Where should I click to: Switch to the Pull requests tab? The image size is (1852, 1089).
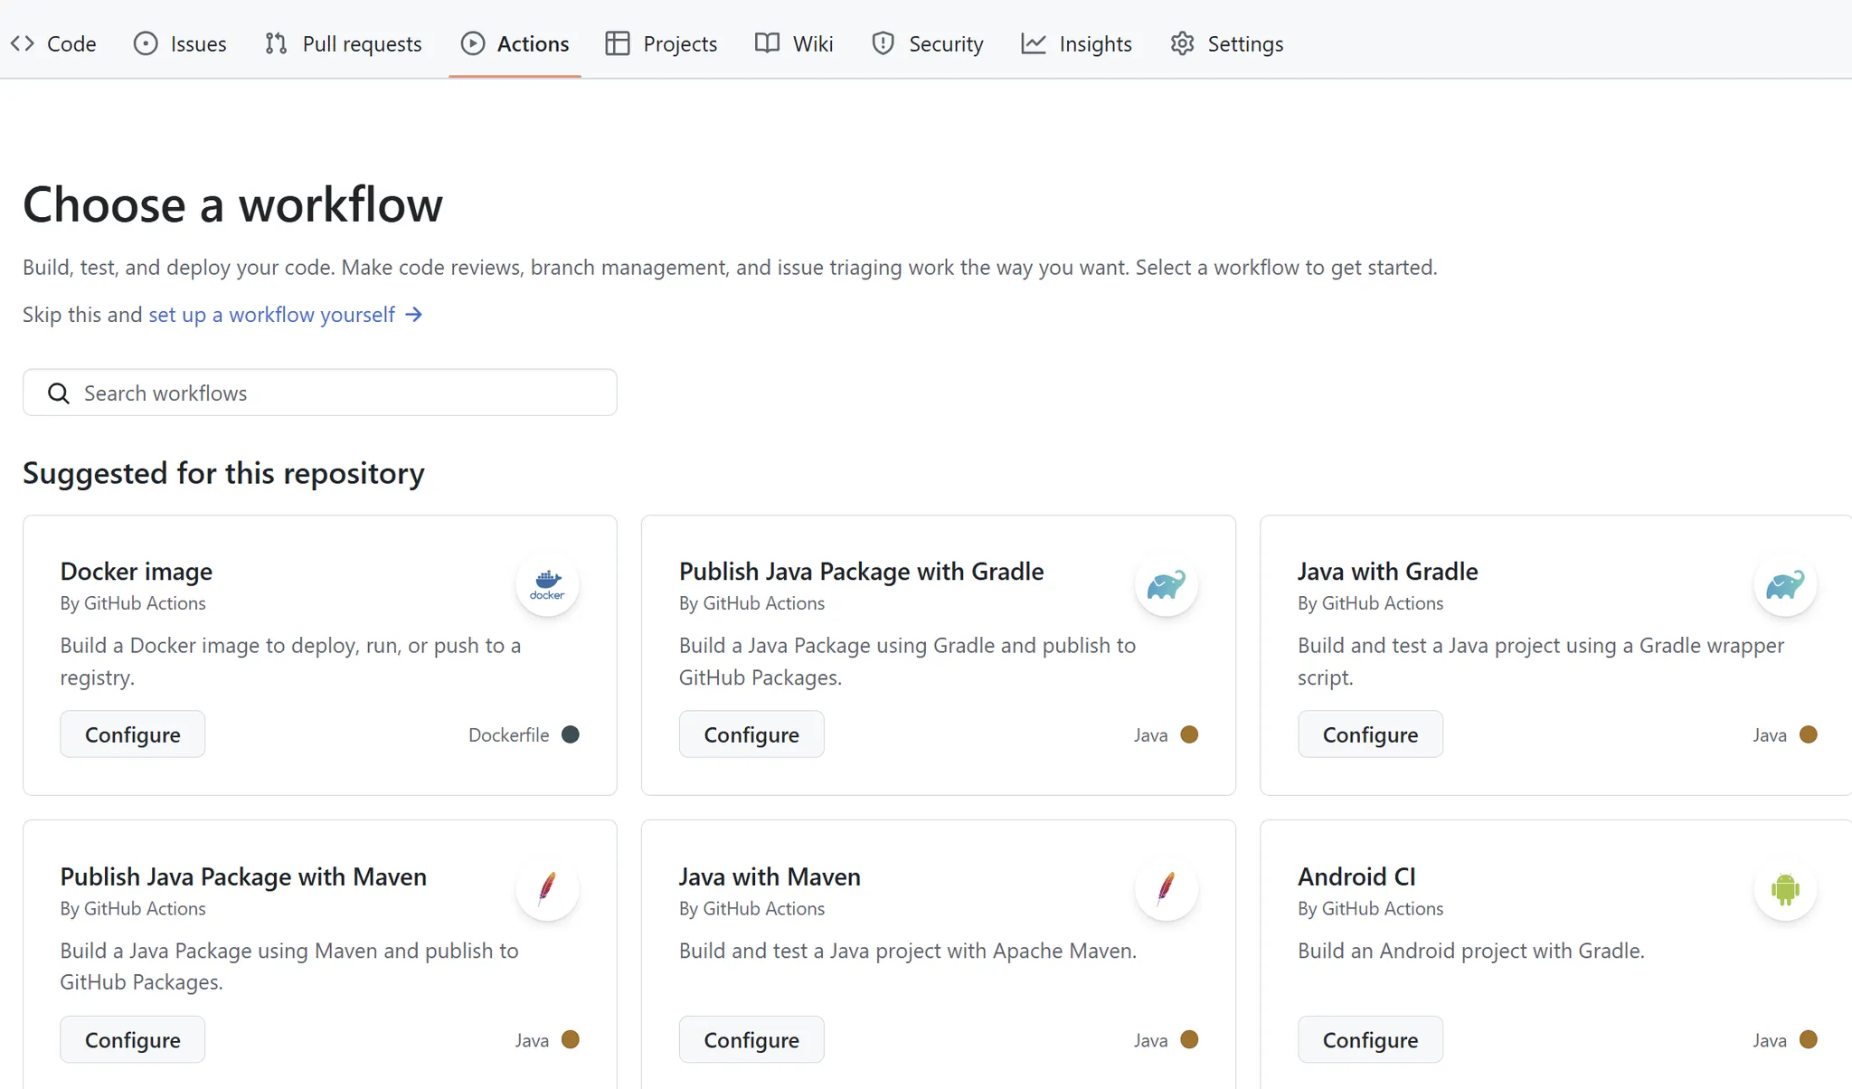pyautogui.click(x=344, y=43)
